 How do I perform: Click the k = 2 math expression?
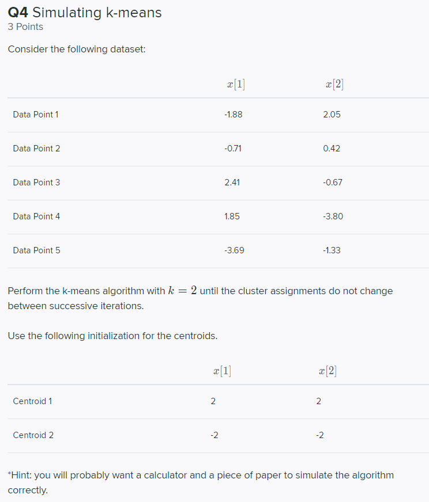tap(182, 291)
